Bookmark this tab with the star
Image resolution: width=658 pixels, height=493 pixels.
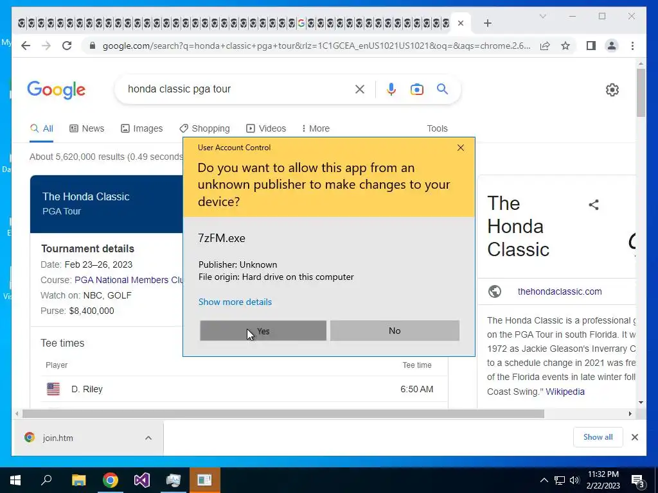coord(565,46)
